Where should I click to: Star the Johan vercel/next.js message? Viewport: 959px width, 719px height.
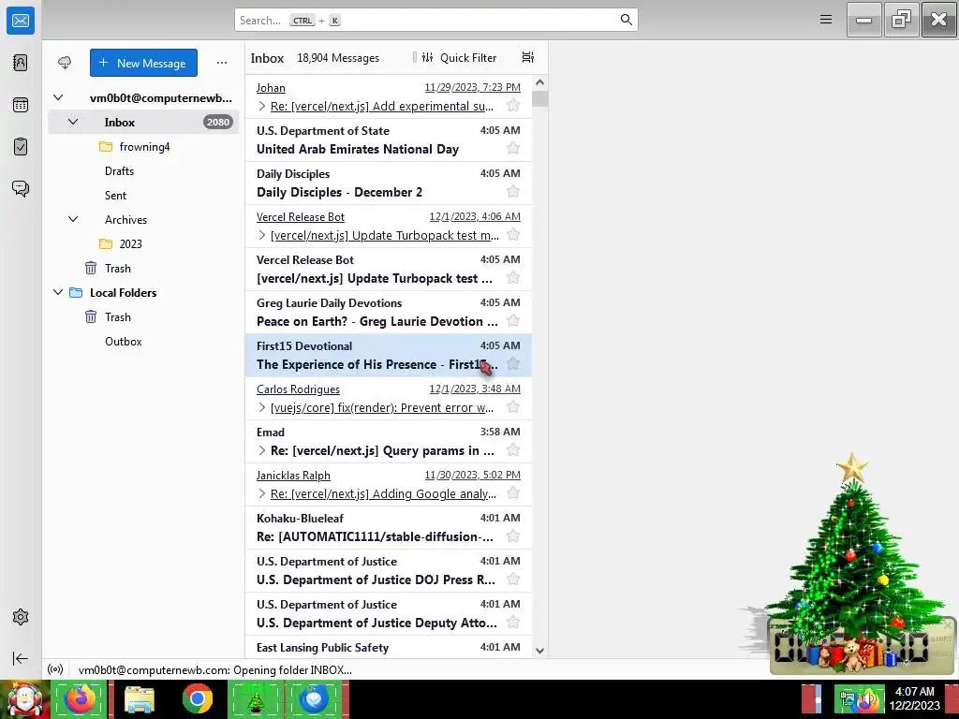click(x=513, y=105)
